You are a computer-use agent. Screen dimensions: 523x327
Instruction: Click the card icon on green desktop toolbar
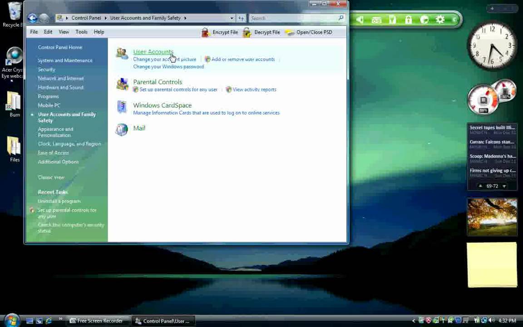coord(376,20)
